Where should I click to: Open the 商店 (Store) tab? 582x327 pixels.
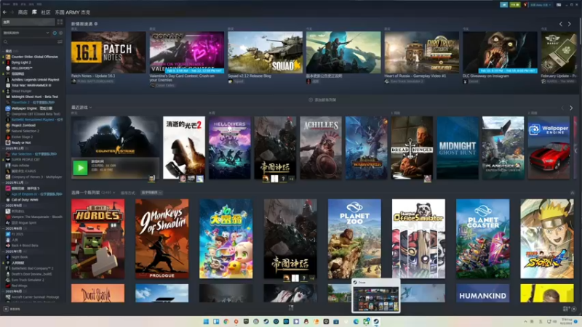click(x=23, y=12)
